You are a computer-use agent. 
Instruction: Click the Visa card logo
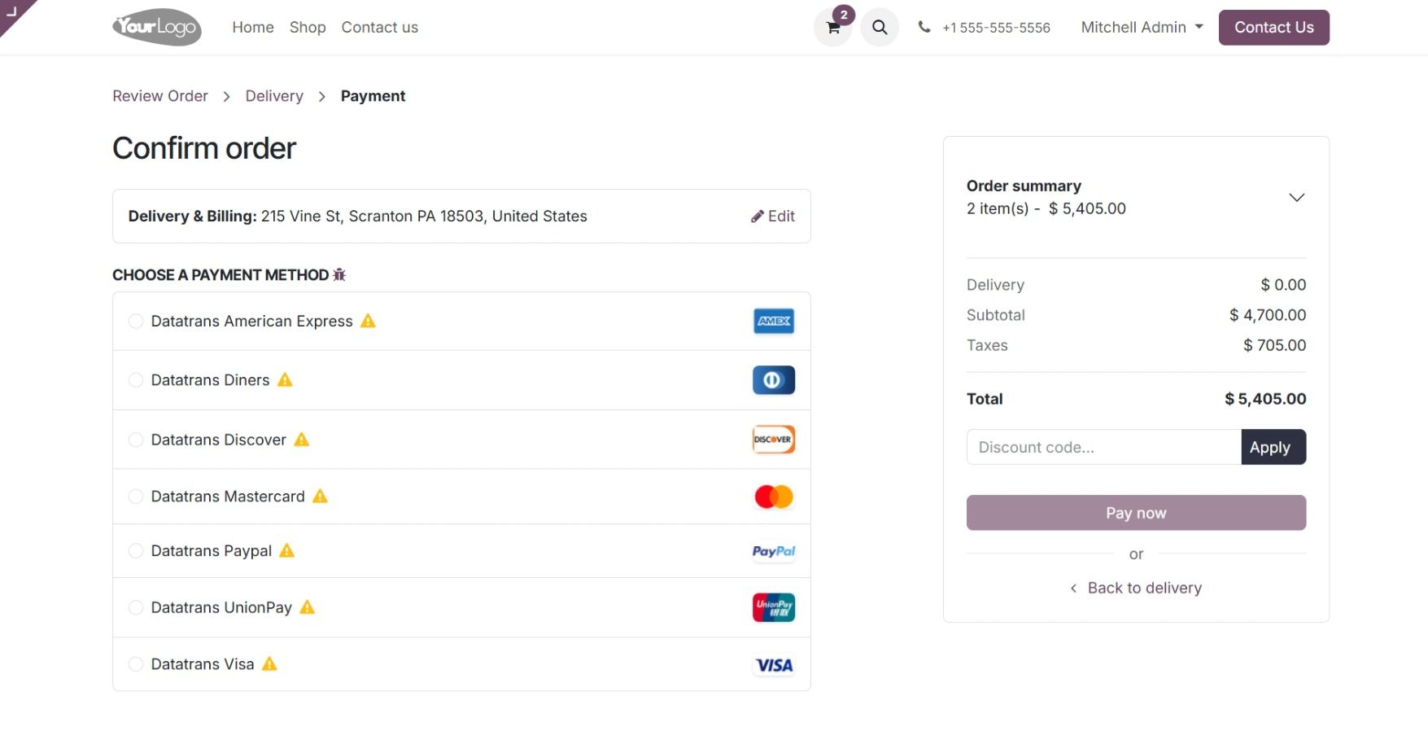point(773,664)
